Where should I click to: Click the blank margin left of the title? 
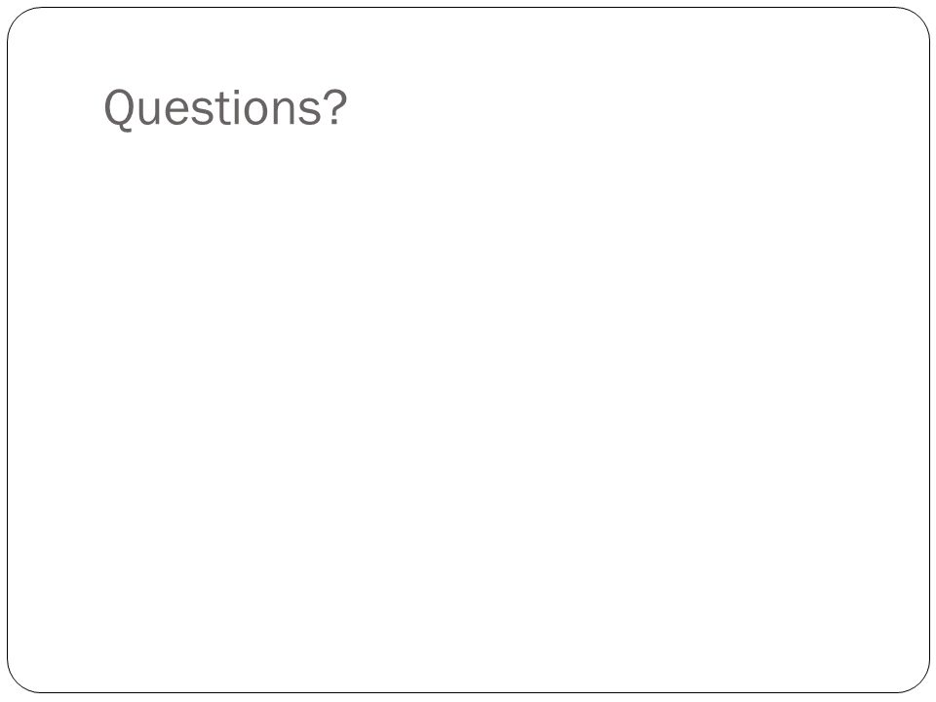(x=57, y=108)
